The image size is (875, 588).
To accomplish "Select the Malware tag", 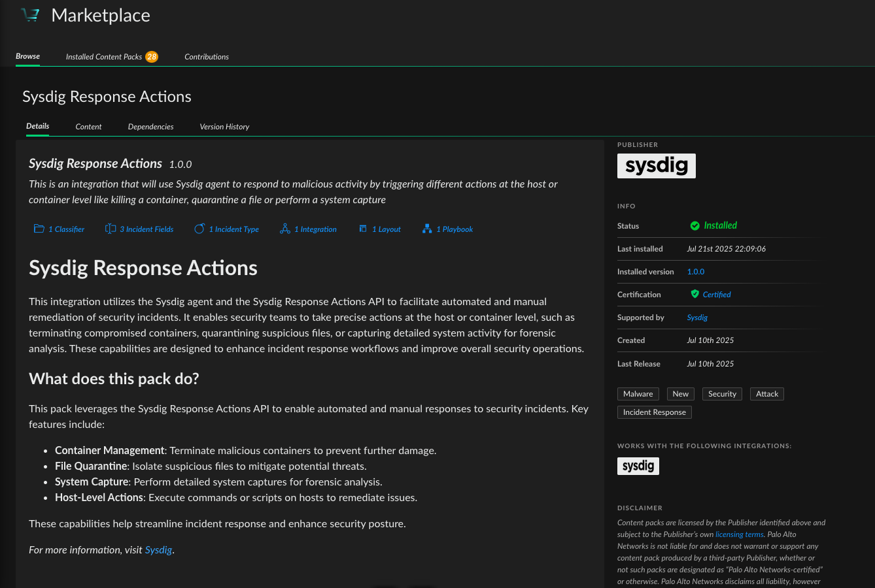I will [638, 394].
